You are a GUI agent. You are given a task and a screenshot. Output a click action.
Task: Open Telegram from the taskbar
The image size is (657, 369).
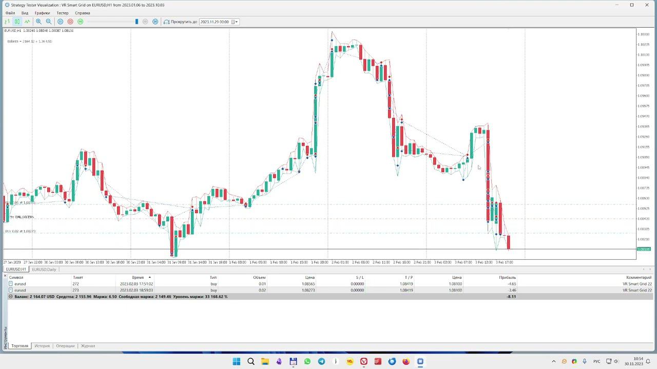coord(321,361)
